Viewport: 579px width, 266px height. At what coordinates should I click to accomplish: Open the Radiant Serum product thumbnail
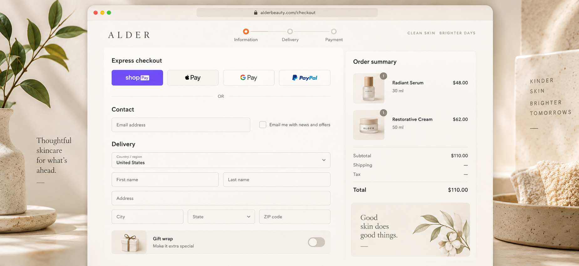pyautogui.click(x=369, y=88)
